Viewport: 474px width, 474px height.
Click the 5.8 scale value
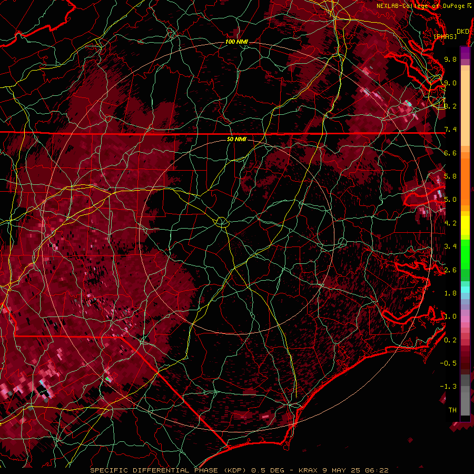click(x=450, y=176)
